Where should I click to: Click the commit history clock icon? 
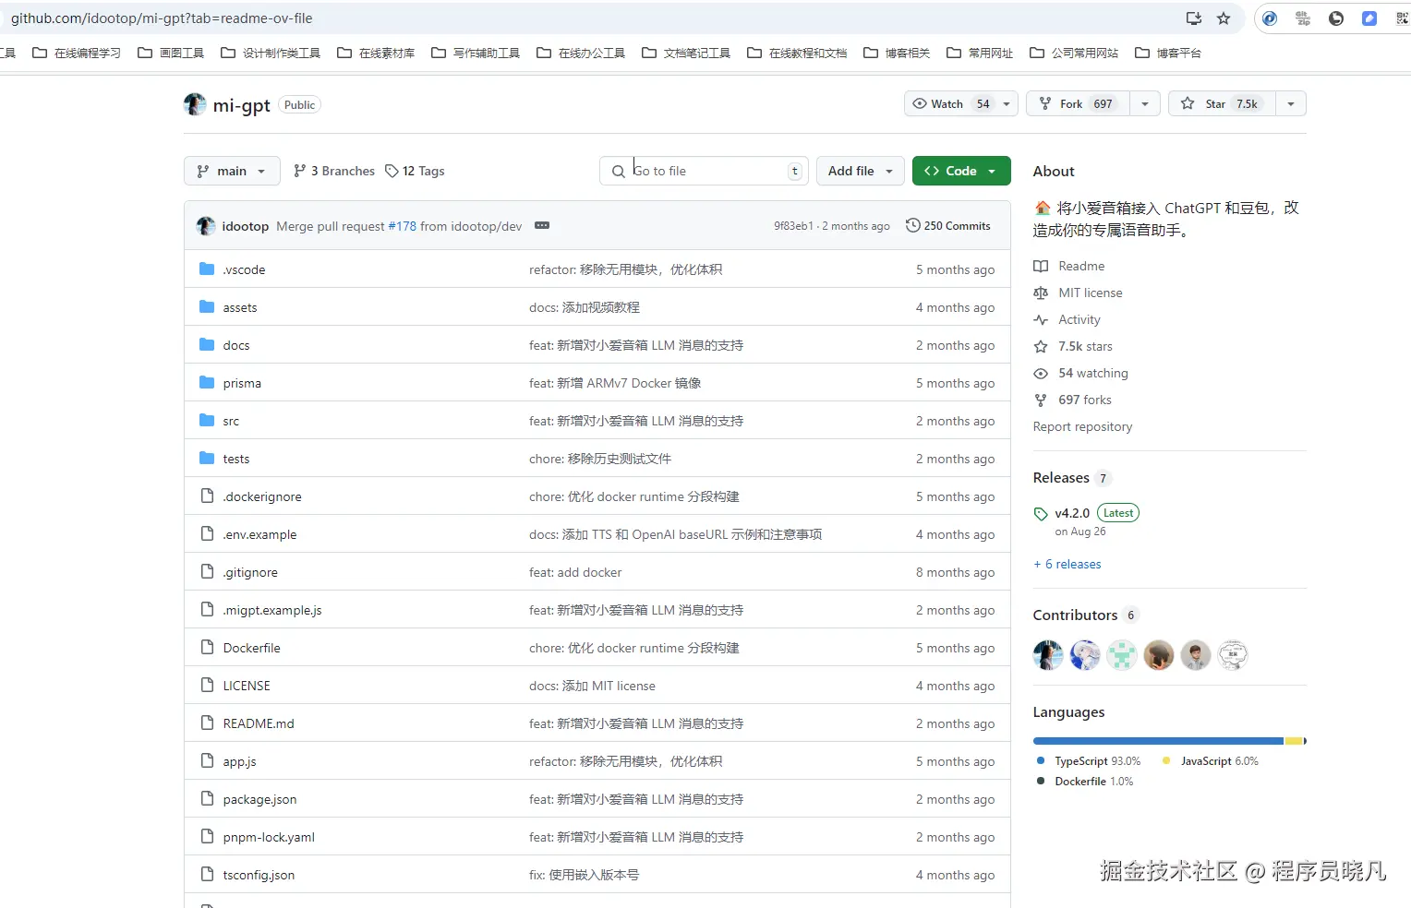(912, 225)
